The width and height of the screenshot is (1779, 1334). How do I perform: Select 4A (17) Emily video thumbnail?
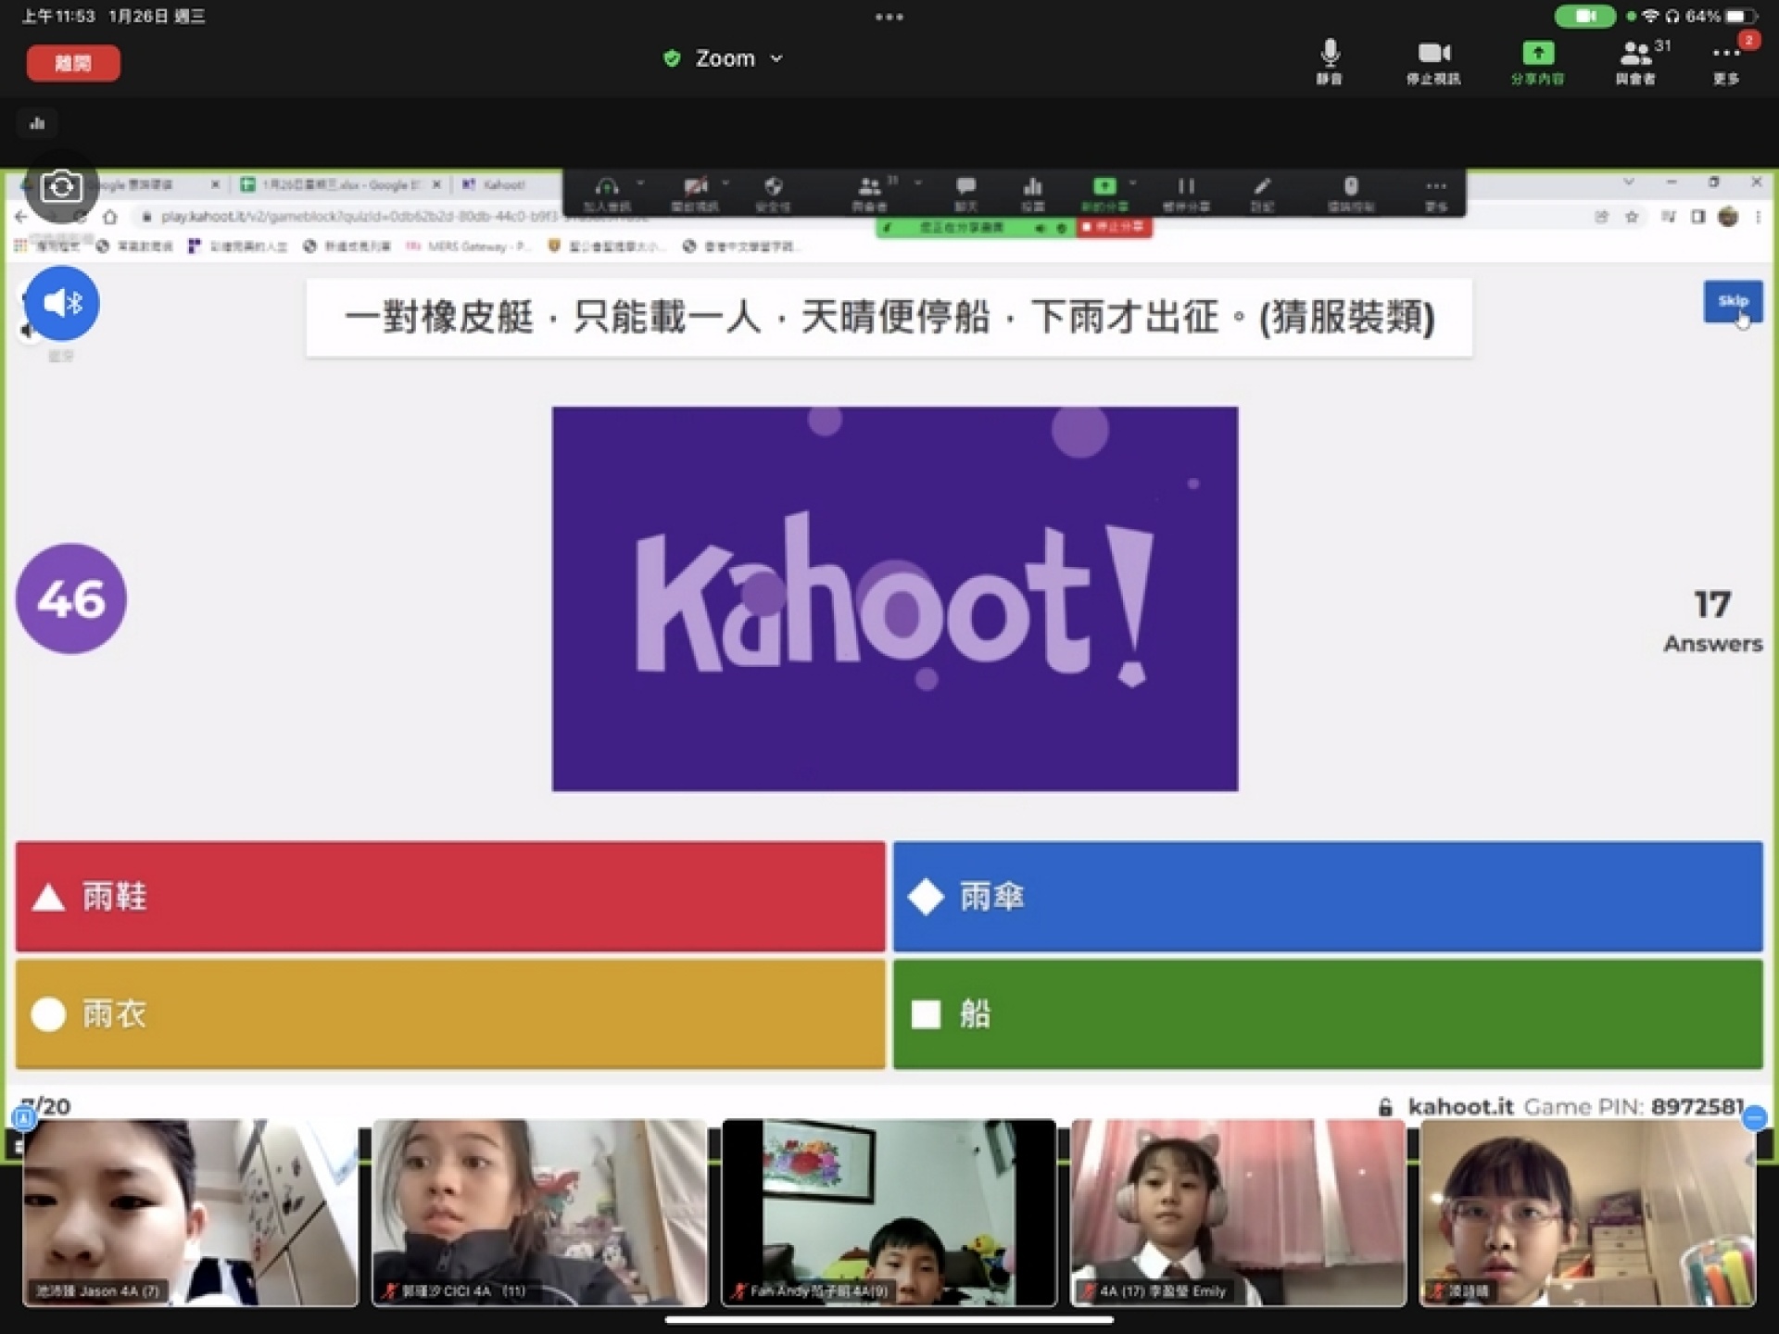[x=1238, y=1213]
